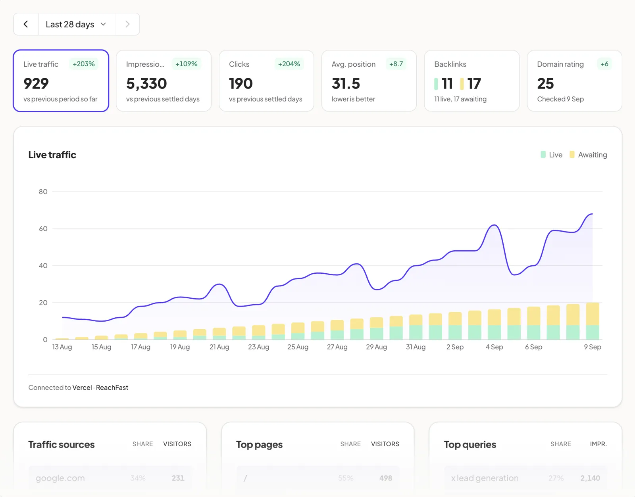Click the 13 Aug axis label
This screenshot has width=635, height=497.
click(62, 347)
